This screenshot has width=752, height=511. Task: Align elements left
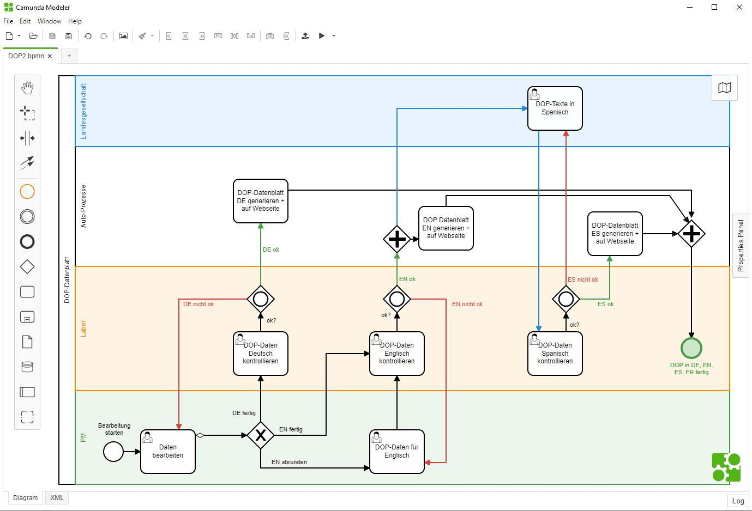click(x=169, y=36)
